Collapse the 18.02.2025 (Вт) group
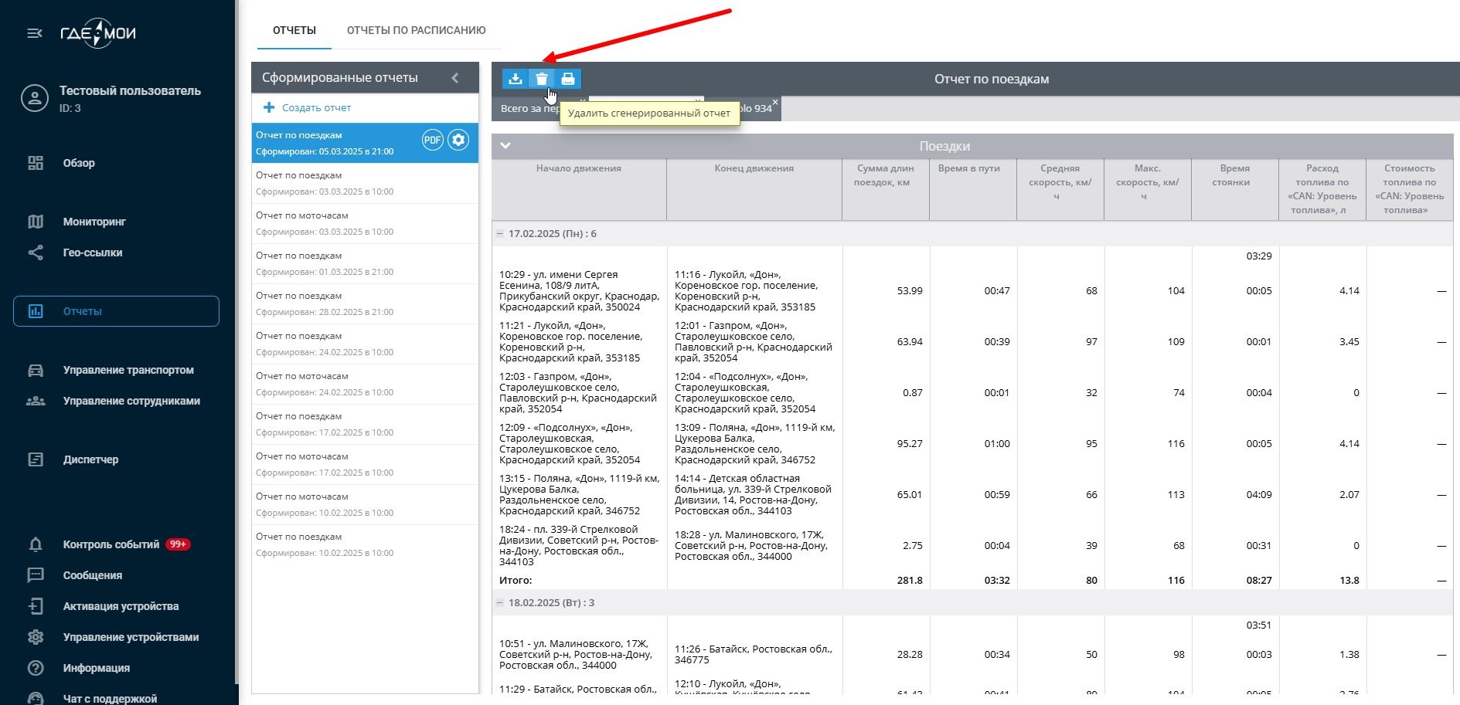This screenshot has width=1460, height=705. pyautogui.click(x=500, y=603)
